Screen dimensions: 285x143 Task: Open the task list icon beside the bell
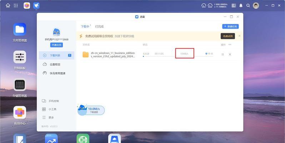[234, 6]
